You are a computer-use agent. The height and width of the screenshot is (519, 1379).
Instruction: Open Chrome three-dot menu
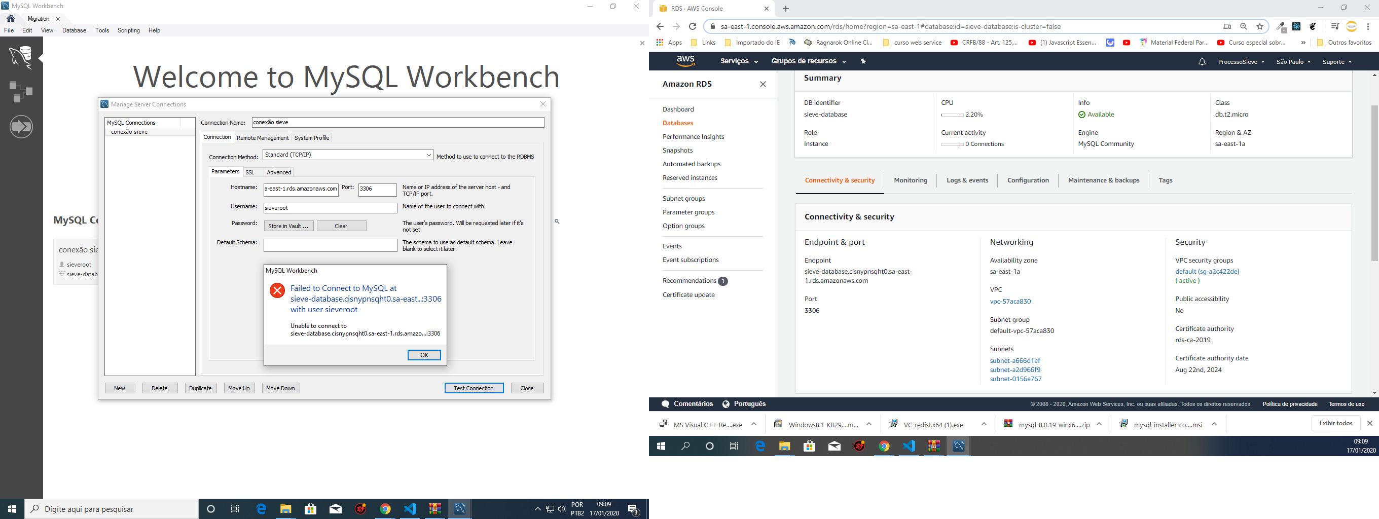tap(1368, 26)
